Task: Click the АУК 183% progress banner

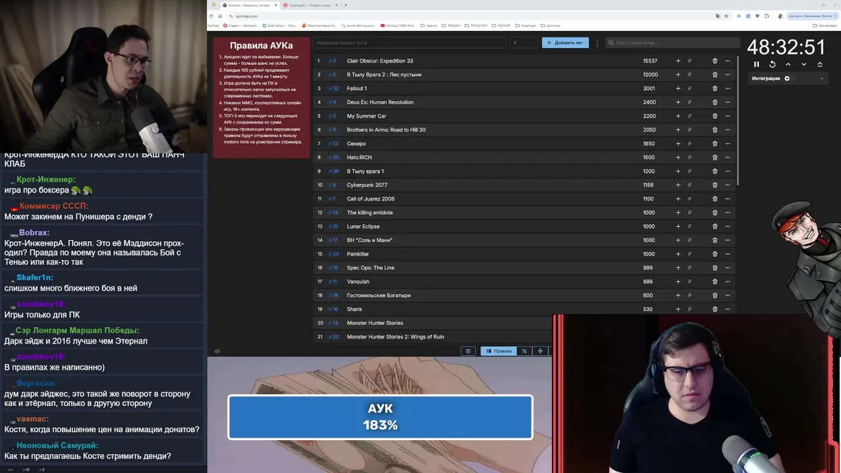Action: point(380,417)
